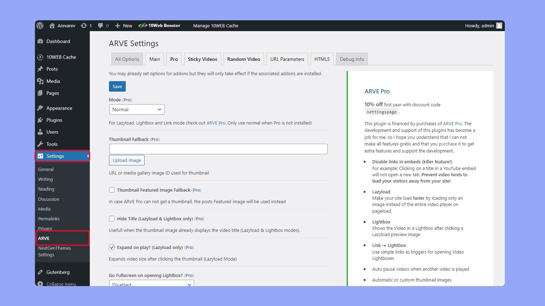
Task: Open the Mode dropdown showing Normal
Action: pyautogui.click(x=137, y=109)
